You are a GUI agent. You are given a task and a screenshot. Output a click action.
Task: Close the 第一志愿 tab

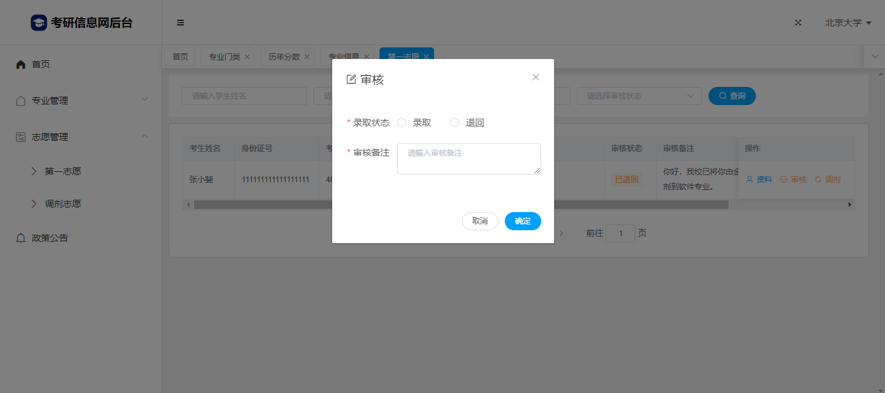(426, 57)
